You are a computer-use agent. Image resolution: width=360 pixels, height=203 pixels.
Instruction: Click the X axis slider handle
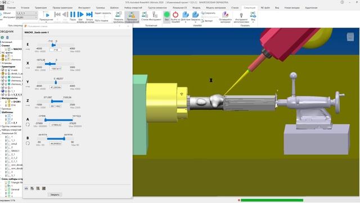click(x=50, y=64)
